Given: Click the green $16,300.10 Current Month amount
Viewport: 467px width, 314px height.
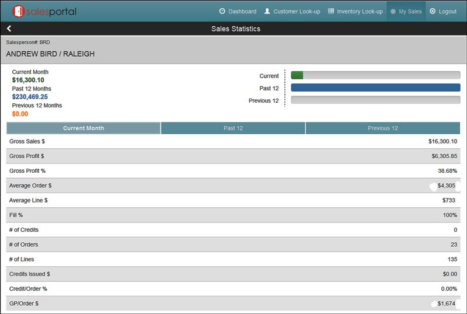Looking at the screenshot, I should point(28,80).
